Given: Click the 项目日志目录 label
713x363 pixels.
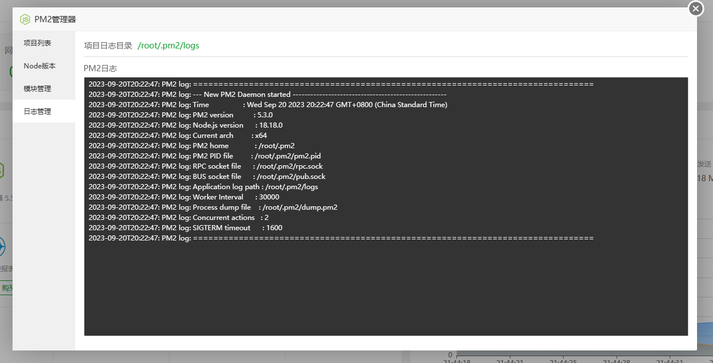Looking at the screenshot, I should pyautogui.click(x=108, y=46).
